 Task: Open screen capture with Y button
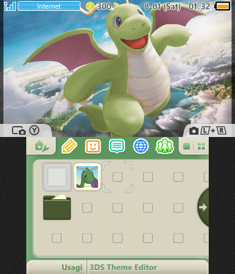click(26, 131)
